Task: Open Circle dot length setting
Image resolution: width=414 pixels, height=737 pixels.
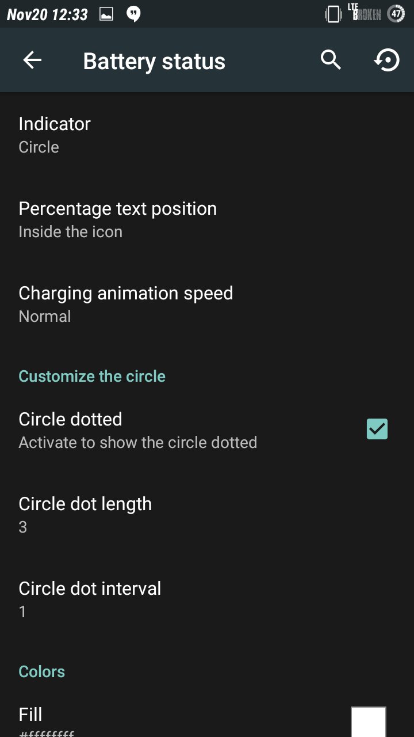Action: pyautogui.click(x=85, y=514)
